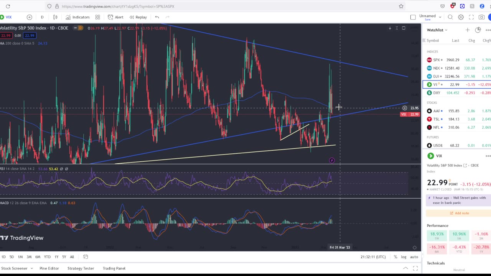Click the Add note button
Screen dimensions: 491x276
[458, 213]
